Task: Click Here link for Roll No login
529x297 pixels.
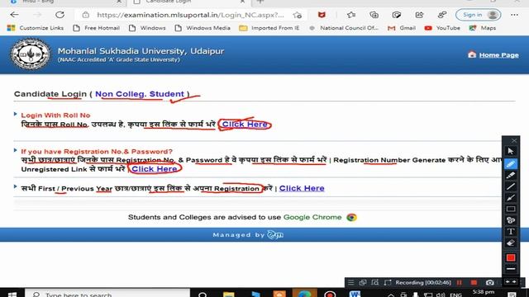Action: (245, 125)
